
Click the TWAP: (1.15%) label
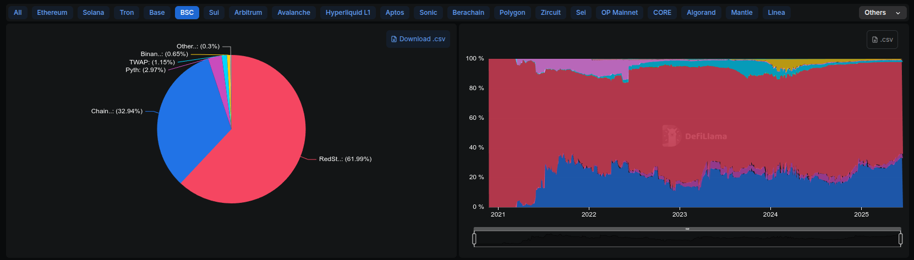pos(152,62)
